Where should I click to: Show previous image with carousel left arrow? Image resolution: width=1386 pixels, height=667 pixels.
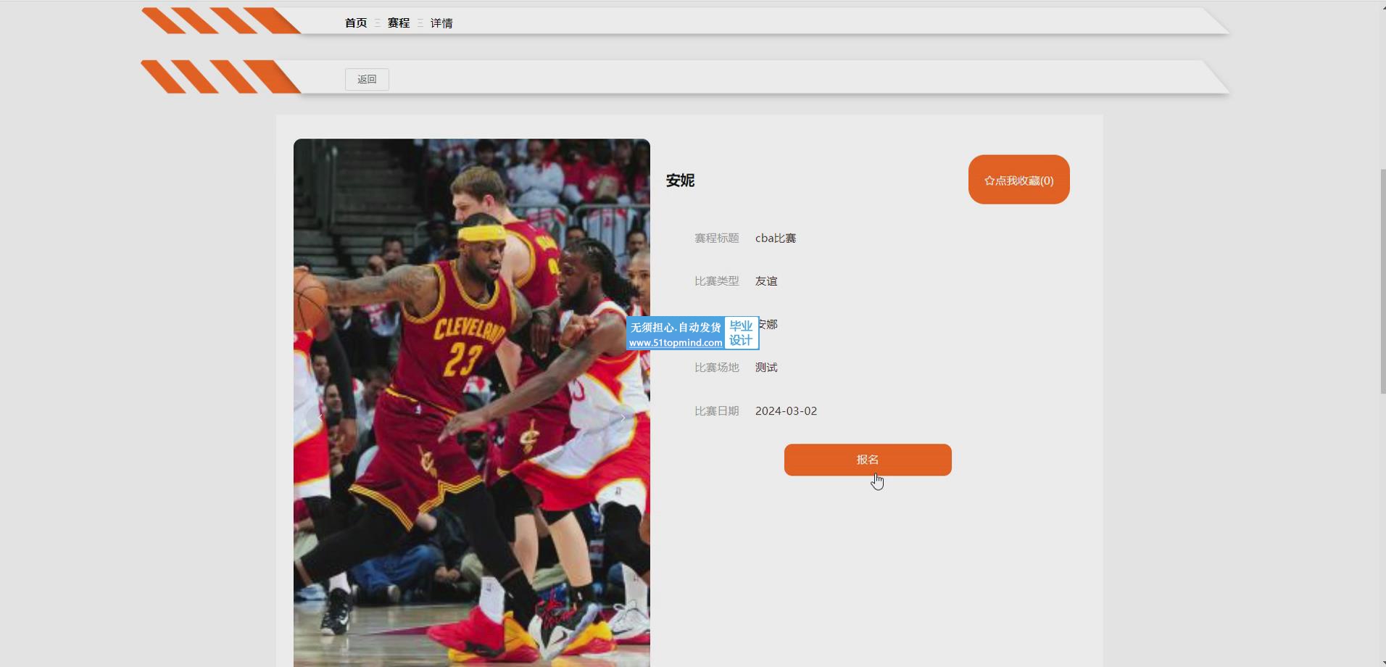(x=320, y=418)
